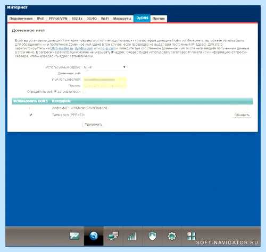
Task: Select the globe Internet icon in bottom bar
Action: pos(94,236)
